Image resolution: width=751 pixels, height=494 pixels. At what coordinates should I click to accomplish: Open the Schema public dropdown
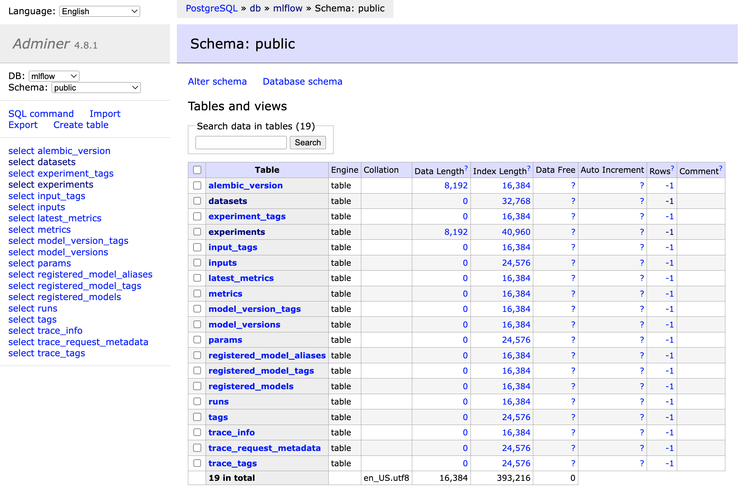(x=96, y=87)
